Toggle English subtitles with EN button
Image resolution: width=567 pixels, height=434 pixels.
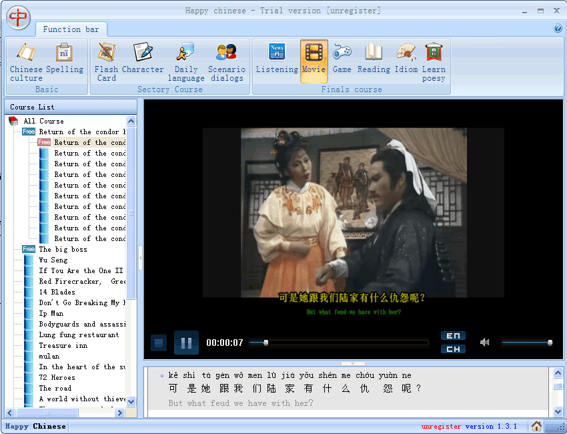(x=453, y=336)
